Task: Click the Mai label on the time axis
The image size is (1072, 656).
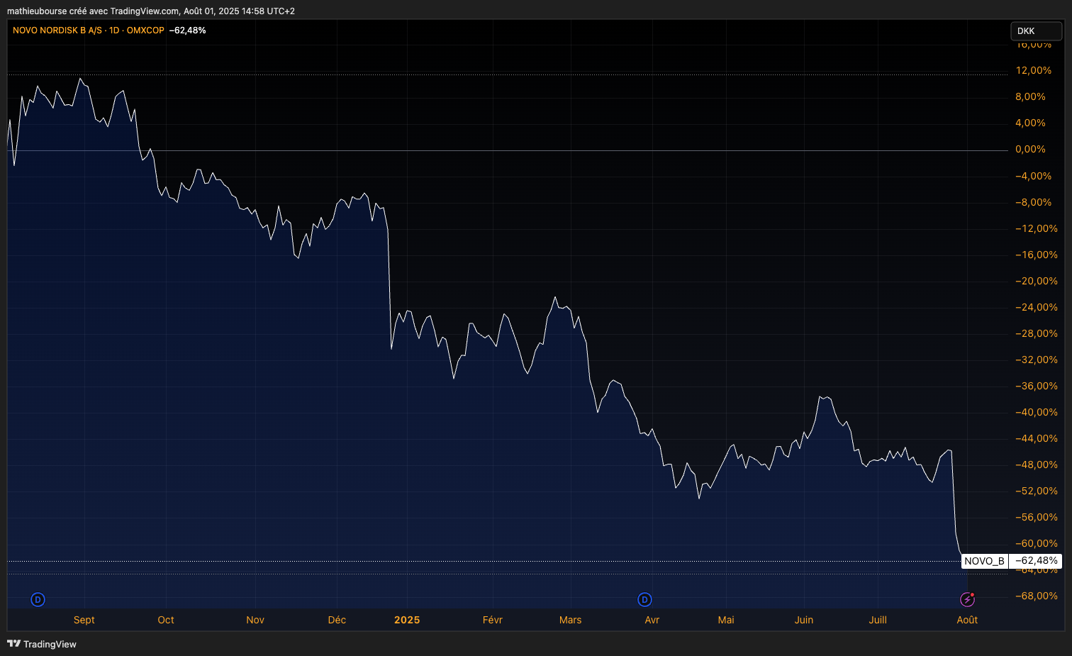Action: (x=726, y=620)
